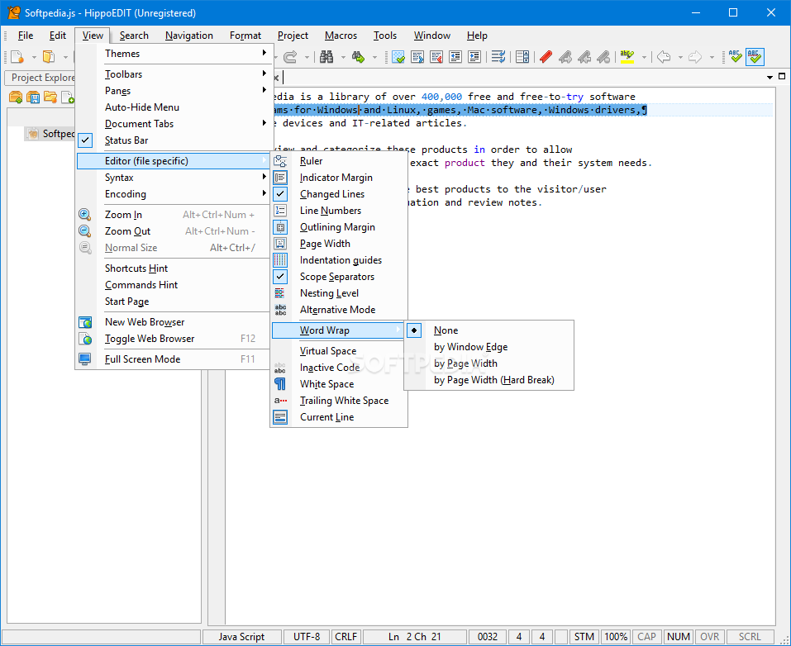Image resolution: width=791 pixels, height=646 pixels.
Task: Open the File menu
Action: [26, 36]
